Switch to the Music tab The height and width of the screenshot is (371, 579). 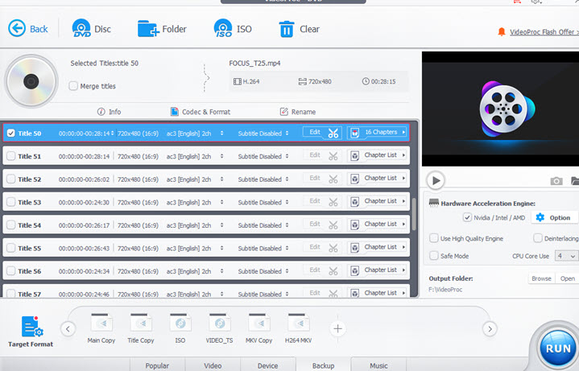(x=378, y=365)
